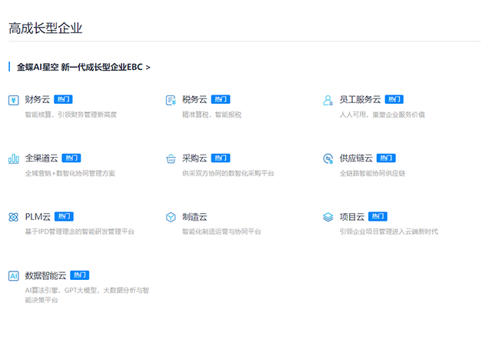Click the 全渠道云 bar chart icon

pyautogui.click(x=14, y=158)
